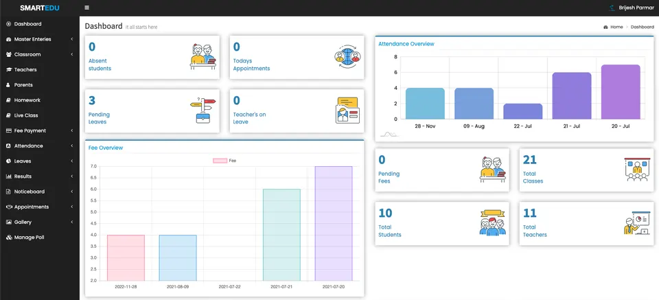Open the Brijesh Parmar user menu
Viewport: 659px width, 300px height.
coord(632,8)
